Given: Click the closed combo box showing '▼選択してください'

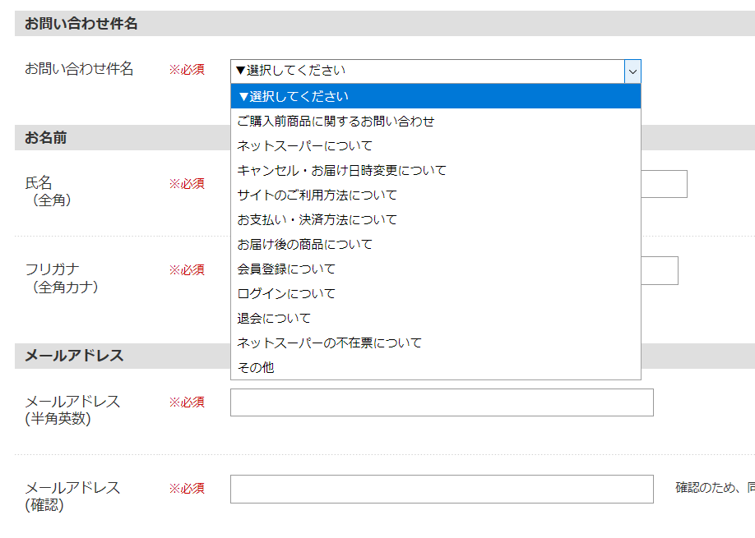Looking at the screenshot, I should point(427,71).
